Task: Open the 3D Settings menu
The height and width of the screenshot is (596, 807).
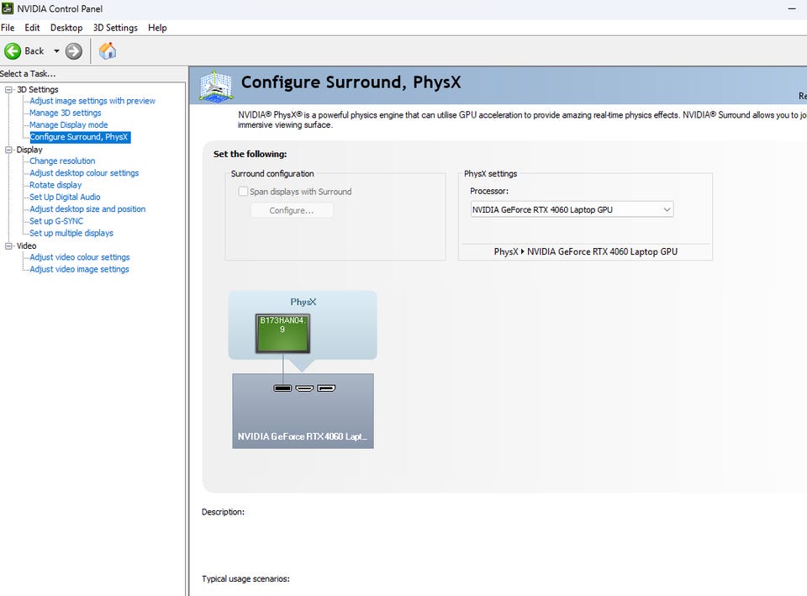Action: click(115, 28)
